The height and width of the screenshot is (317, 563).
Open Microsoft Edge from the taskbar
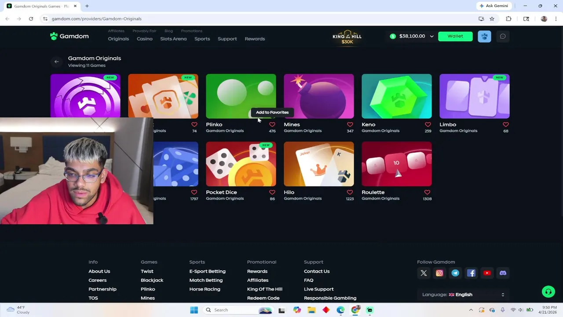click(340, 310)
